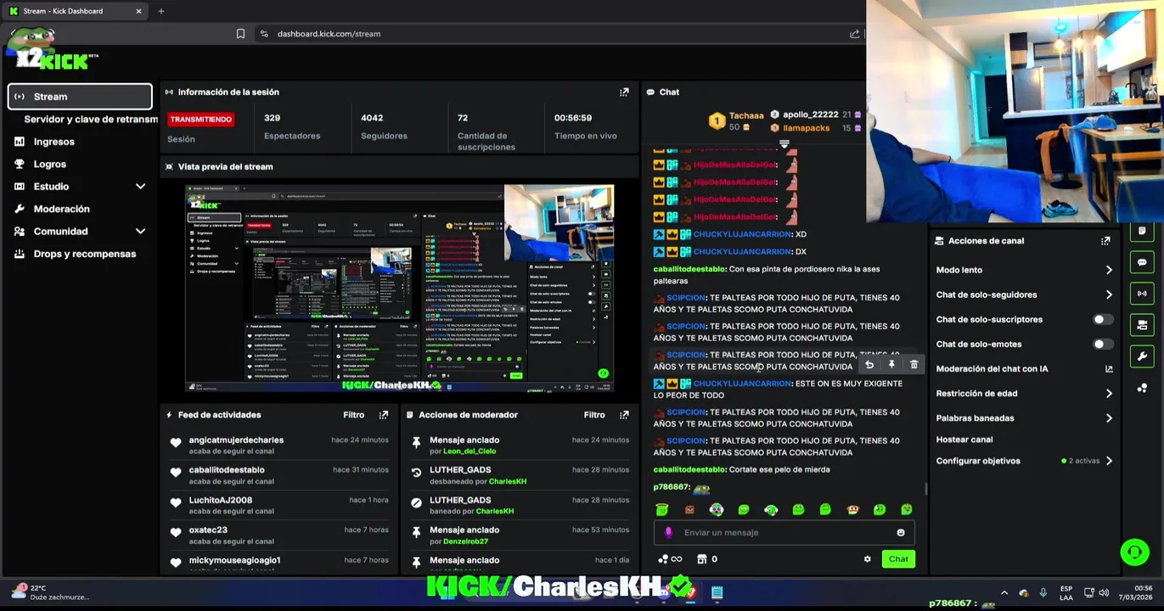1164x611 pixels.
Task: Open Moderación del chat con IA external link
Action: pos(1109,369)
